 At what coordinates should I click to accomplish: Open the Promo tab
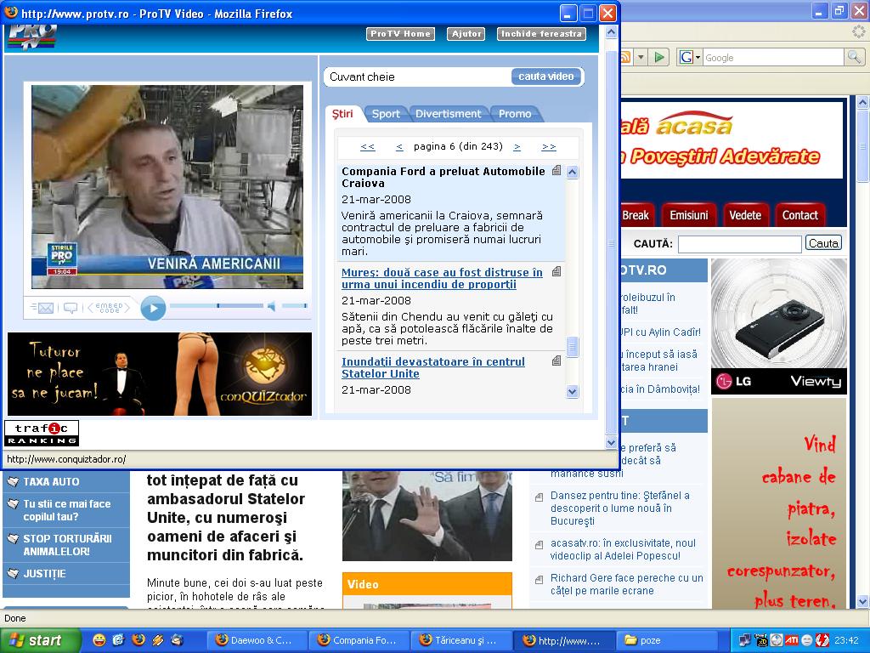pyautogui.click(x=515, y=113)
